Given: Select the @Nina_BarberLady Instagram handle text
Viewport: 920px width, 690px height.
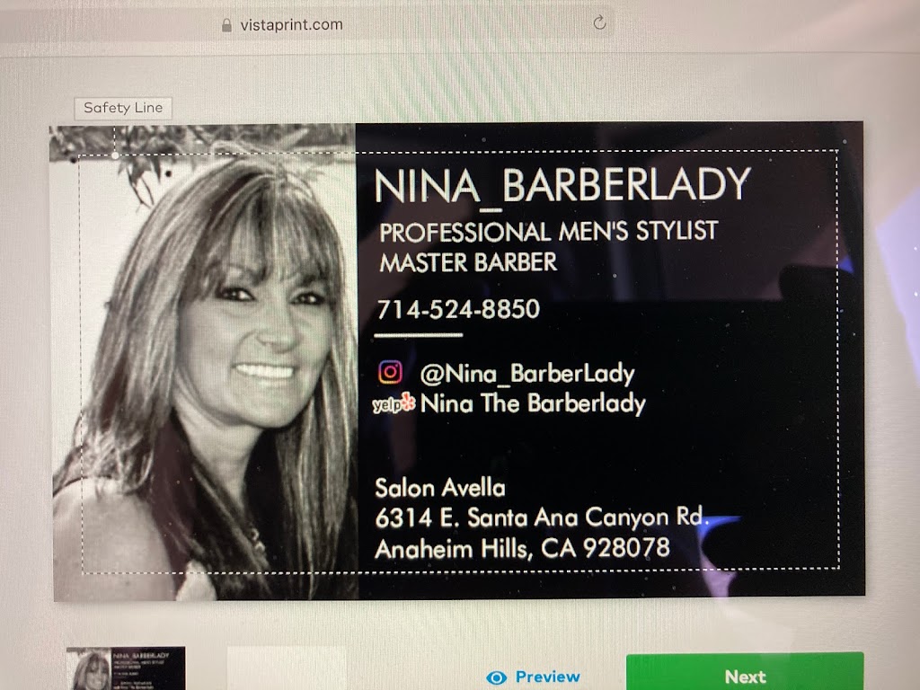Looking at the screenshot, I should [526, 374].
